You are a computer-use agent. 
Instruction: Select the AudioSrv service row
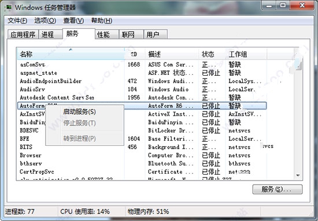pyautogui.click(x=142, y=89)
